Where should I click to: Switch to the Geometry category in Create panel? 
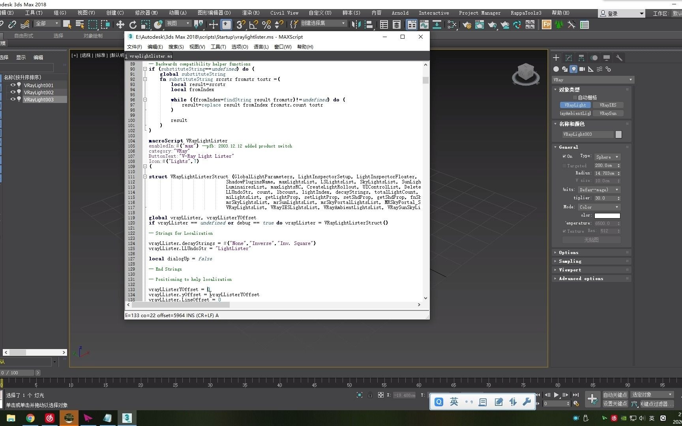pos(556,69)
